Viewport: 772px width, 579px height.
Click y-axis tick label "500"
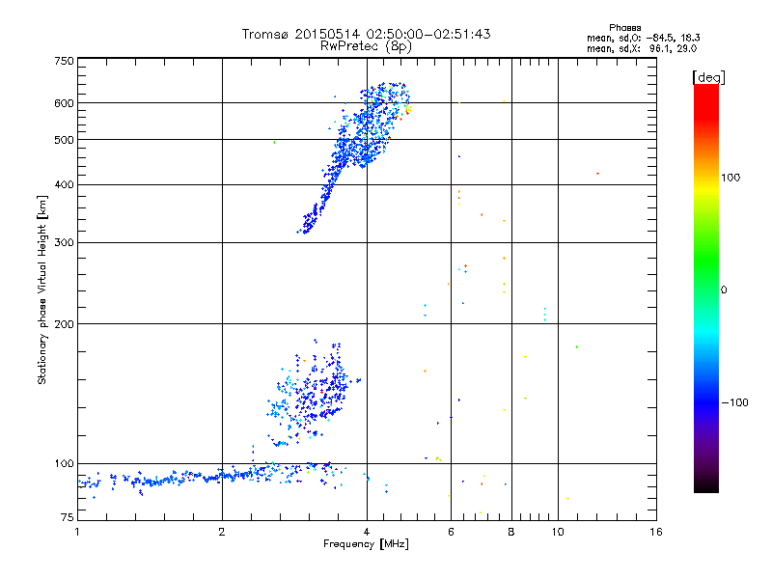(64, 140)
